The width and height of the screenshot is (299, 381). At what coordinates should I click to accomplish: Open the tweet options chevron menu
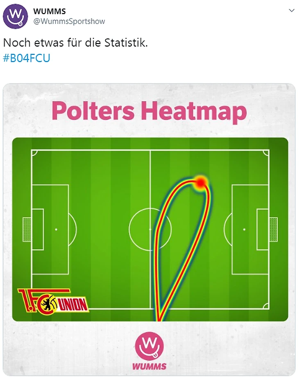[x=291, y=11]
